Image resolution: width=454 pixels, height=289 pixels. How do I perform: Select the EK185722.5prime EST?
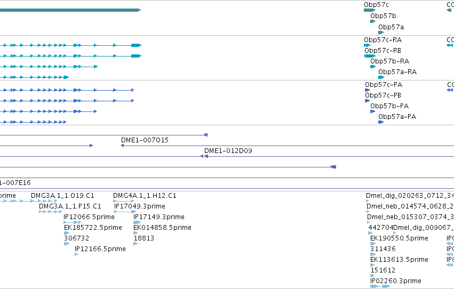[x=67, y=233]
